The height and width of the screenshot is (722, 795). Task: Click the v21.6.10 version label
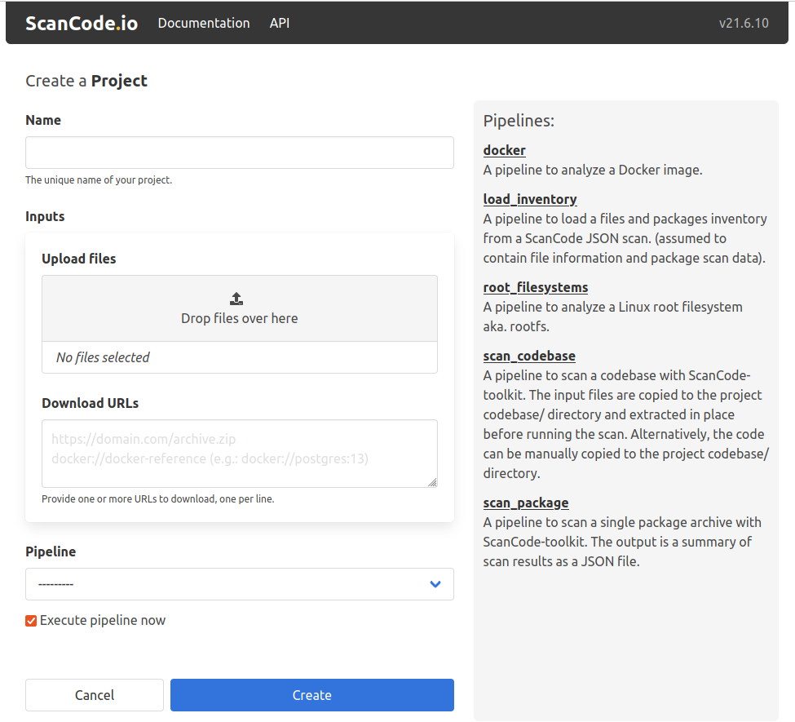[744, 24]
